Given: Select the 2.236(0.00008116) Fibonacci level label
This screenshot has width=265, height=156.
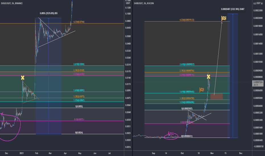Looking at the screenshot, I should (x=187, y=75).
